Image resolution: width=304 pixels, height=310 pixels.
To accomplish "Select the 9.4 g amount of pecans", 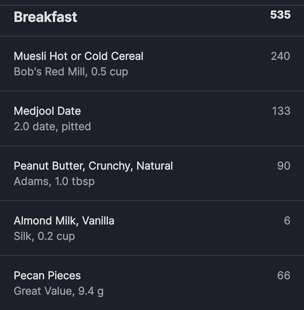I will pyautogui.click(x=91, y=291).
